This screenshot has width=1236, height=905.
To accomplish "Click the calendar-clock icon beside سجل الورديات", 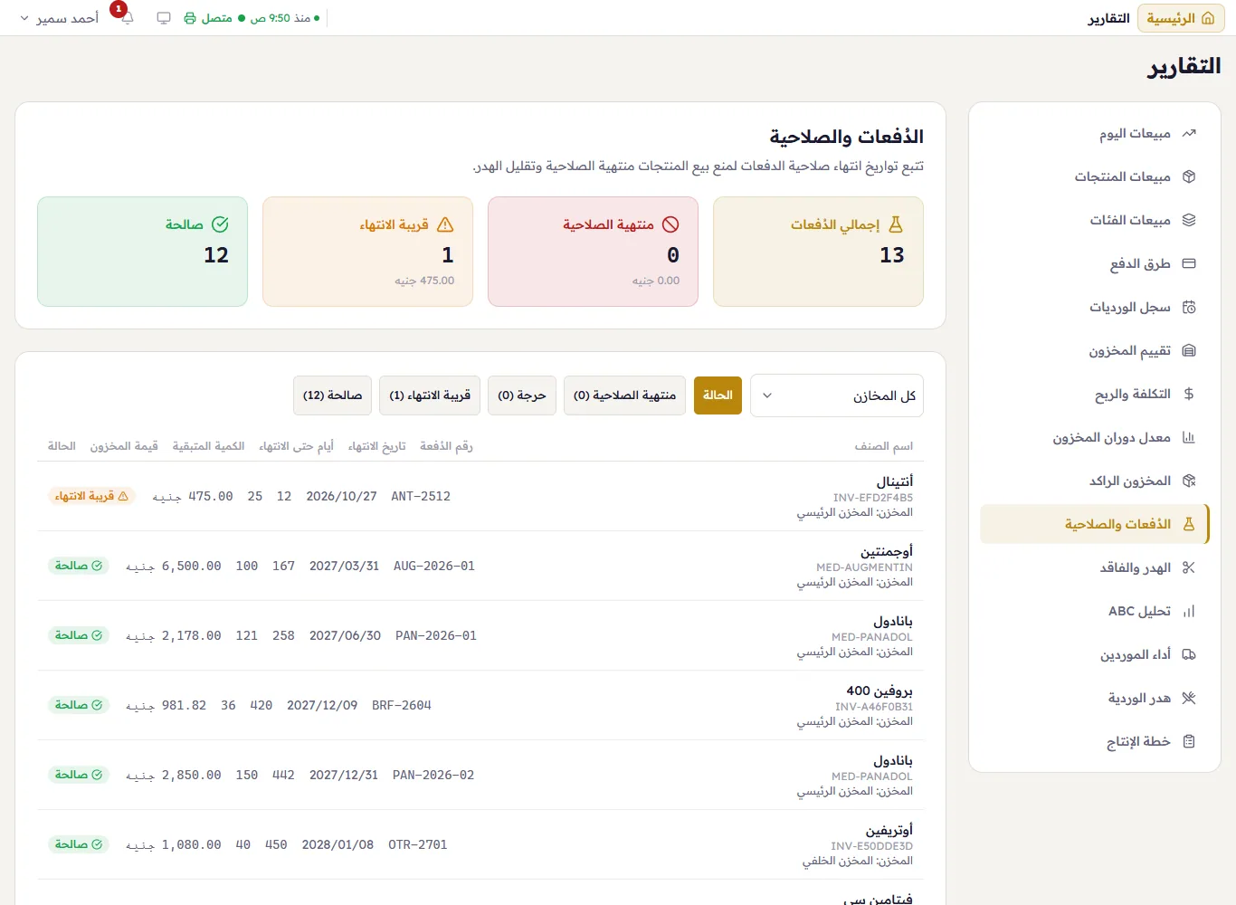I will [x=1189, y=307].
